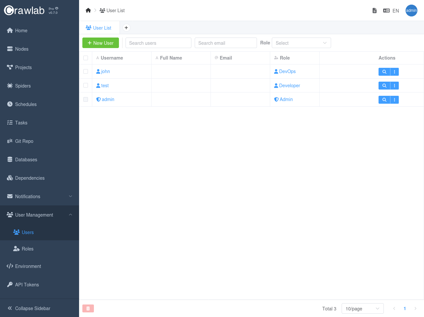Tick the select-all checkbox in header
Viewport: 424px width, 317px height.
pyautogui.click(x=86, y=58)
